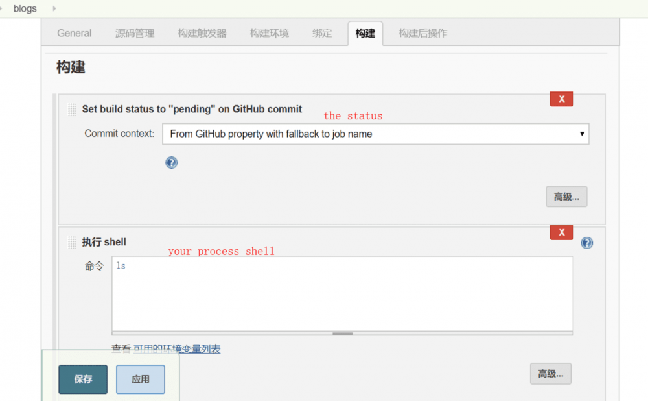Switch to the 构建触发器 tab
This screenshot has width=648, height=401.
tap(202, 32)
